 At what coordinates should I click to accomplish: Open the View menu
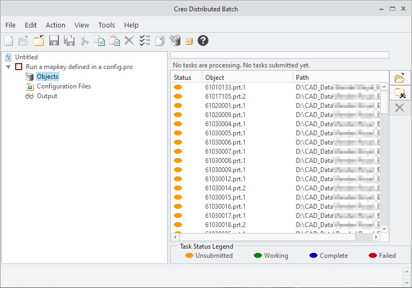82,25
